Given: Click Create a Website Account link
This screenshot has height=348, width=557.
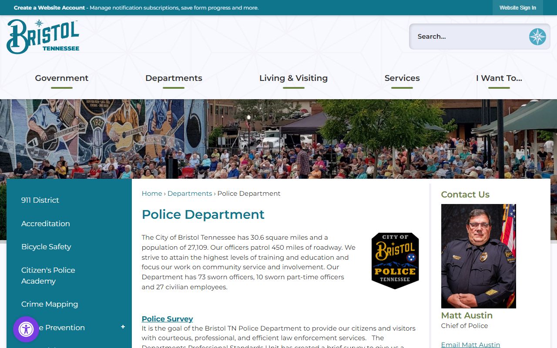Looking at the screenshot, I should [50, 8].
